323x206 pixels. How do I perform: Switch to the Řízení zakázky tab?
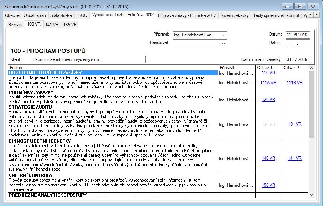(x=235, y=15)
